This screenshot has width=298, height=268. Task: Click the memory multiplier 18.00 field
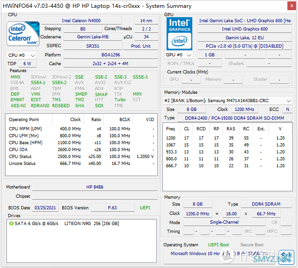tap(231, 214)
